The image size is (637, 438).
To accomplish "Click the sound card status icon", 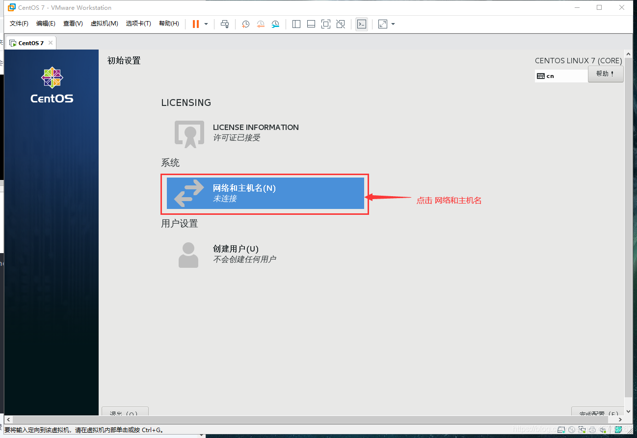I will (x=603, y=430).
